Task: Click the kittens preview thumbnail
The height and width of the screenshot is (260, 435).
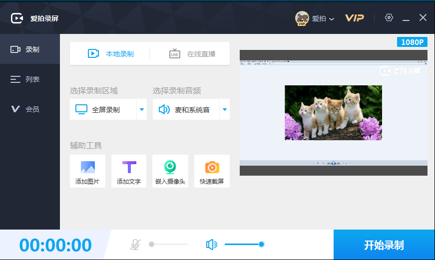Action: point(333,112)
